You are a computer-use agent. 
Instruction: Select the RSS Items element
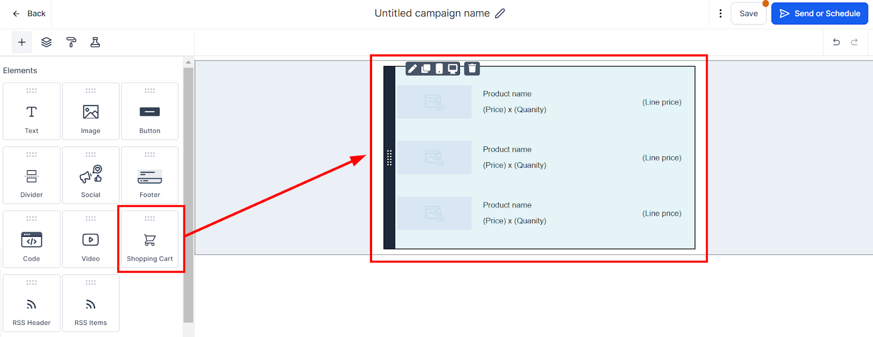[x=91, y=303]
